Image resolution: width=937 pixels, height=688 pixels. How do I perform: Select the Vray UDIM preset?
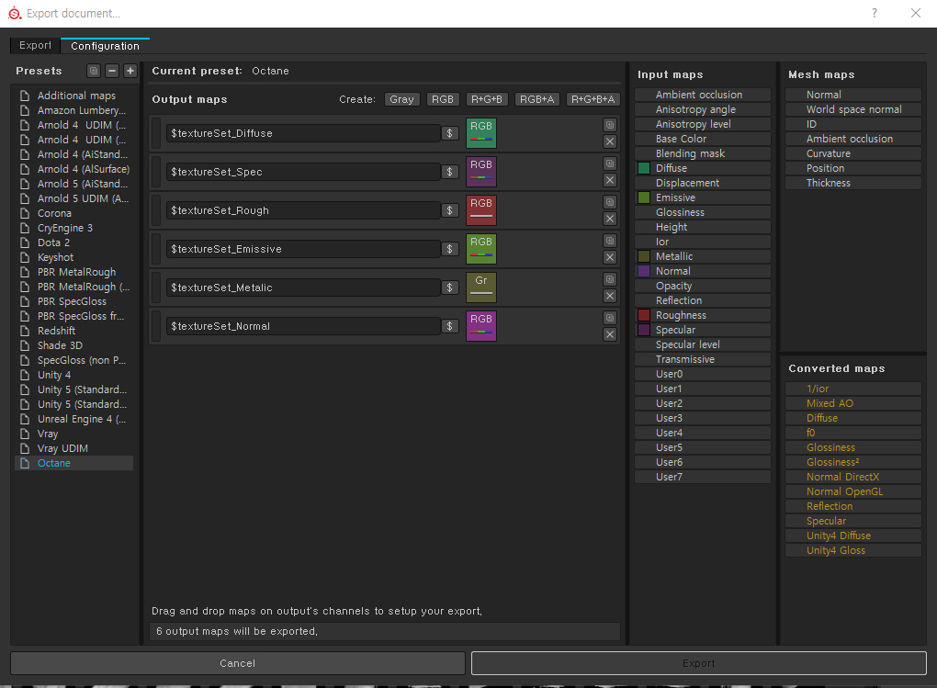pyautogui.click(x=74, y=448)
